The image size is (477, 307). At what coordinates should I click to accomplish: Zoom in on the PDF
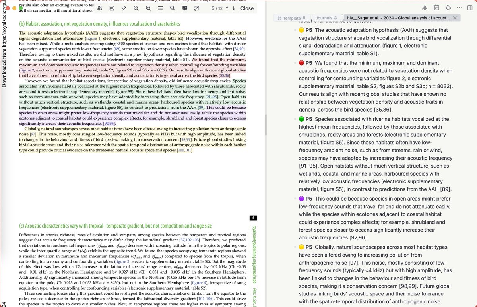click(x=148, y=8)
